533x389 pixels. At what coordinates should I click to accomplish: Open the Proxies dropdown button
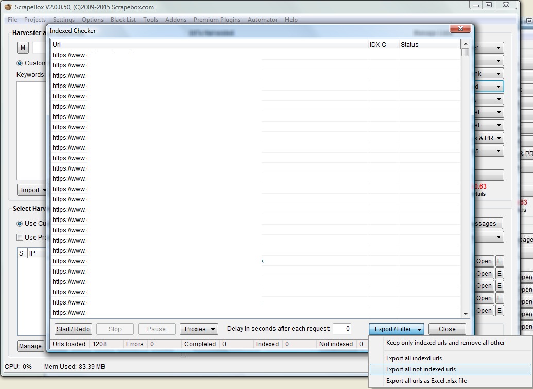(199, 329)
